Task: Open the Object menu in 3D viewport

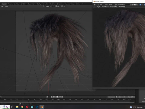Action: [6, 6]
